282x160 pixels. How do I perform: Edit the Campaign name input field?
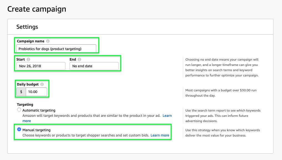point(56,49)
